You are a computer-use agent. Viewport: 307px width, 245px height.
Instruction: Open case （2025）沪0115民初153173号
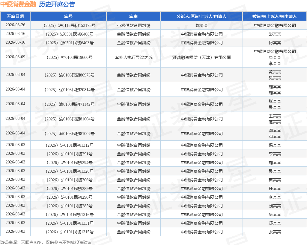68,25
